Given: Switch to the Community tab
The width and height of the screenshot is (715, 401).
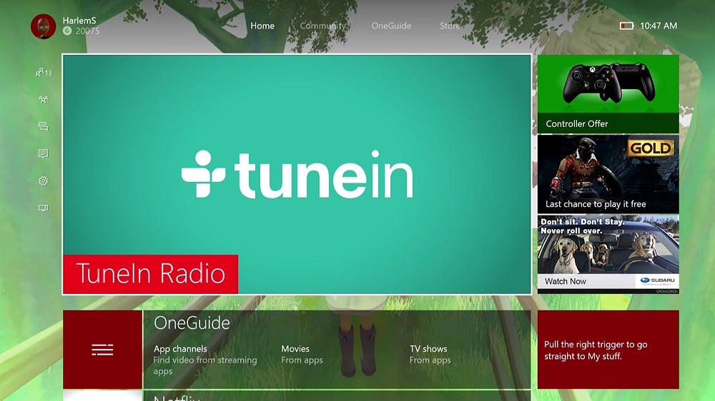Looking at the screenshot, I should [x=323, y=26].
